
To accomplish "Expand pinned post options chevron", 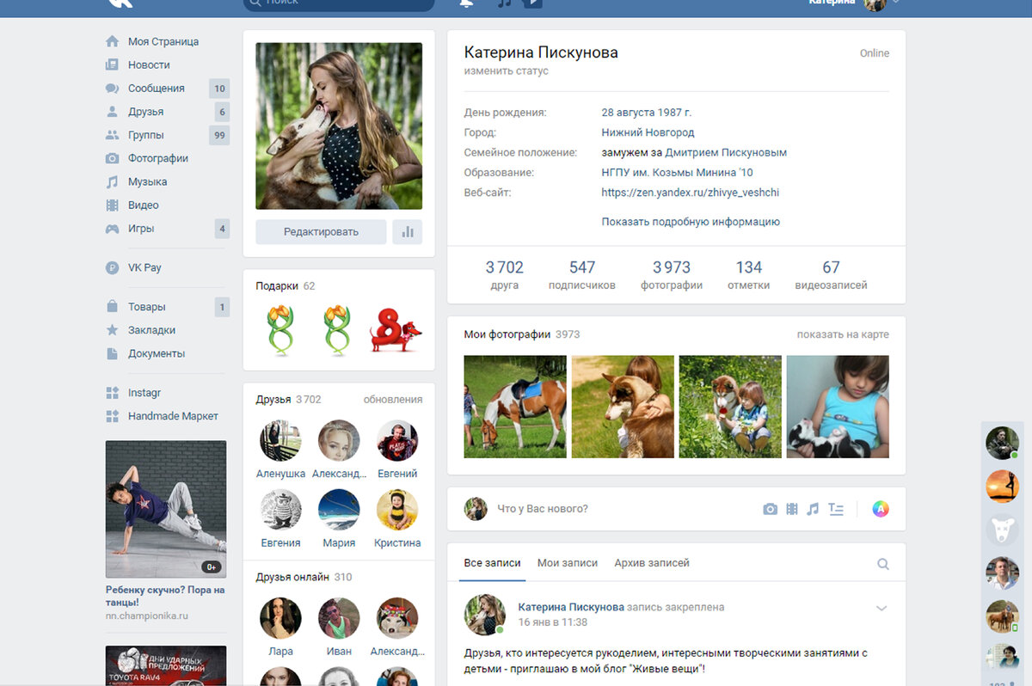I will [881, 609].
